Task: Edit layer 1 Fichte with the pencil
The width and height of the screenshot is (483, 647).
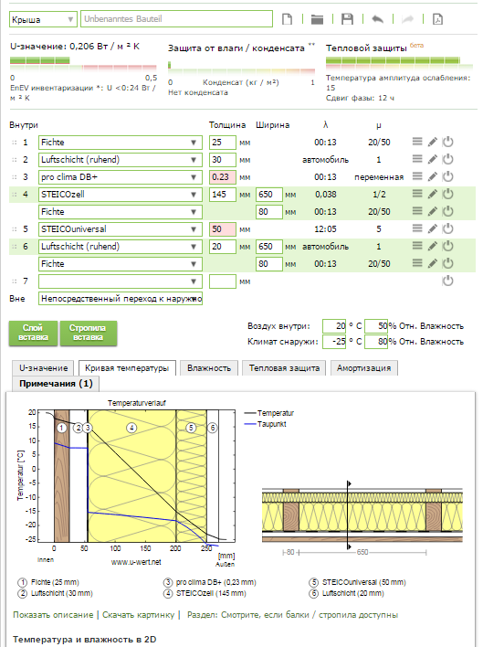Action: point(432,142)
